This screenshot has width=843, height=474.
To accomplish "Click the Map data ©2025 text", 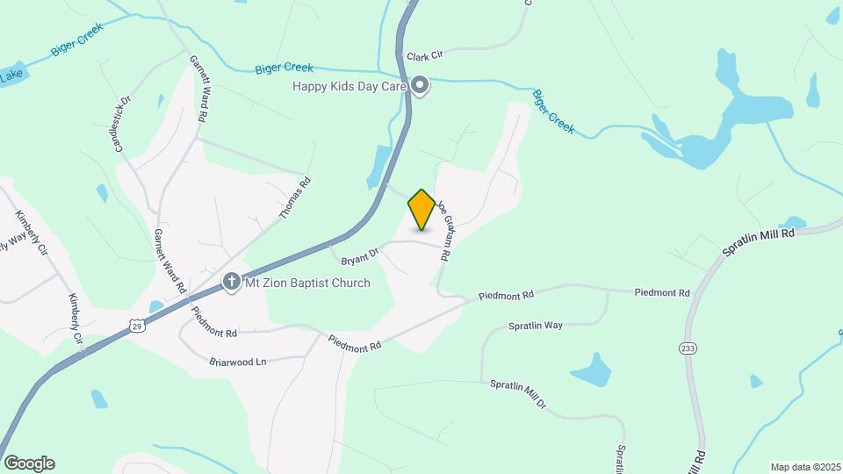I will (x=805, y=467).
